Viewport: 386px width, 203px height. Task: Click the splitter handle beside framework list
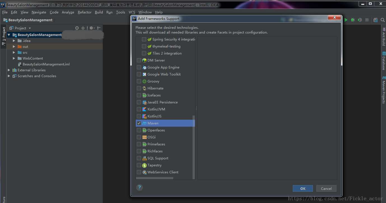pos(196,108)
